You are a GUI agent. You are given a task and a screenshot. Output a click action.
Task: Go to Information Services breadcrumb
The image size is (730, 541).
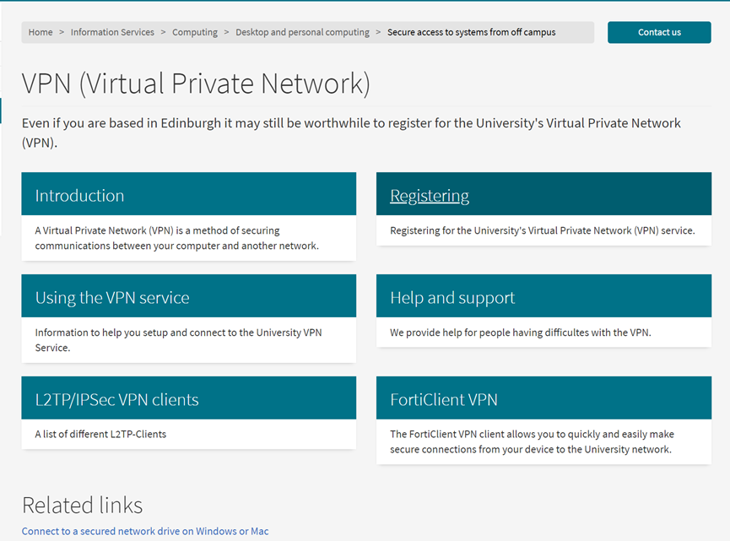tap(112, 32)
